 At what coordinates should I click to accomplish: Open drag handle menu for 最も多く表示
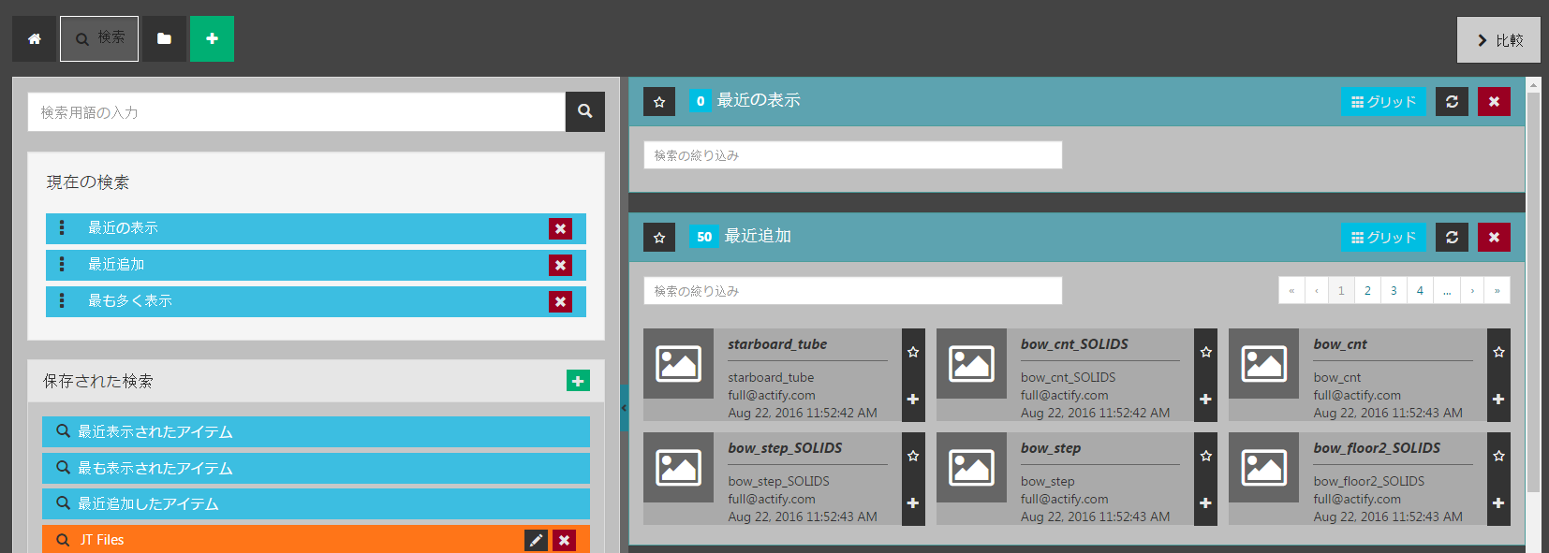[62, 301]
